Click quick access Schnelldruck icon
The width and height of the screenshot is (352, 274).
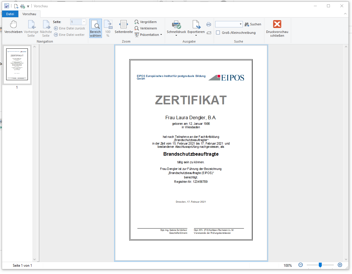click(22, 6)
